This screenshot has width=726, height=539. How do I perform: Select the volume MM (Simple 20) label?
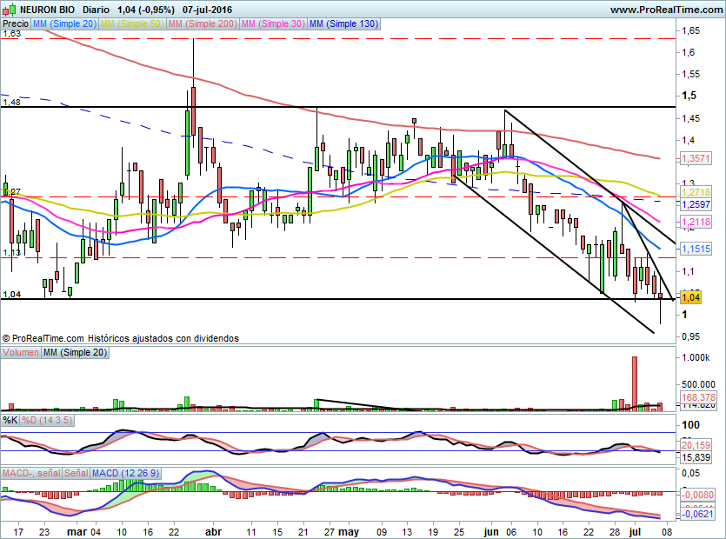75,352
